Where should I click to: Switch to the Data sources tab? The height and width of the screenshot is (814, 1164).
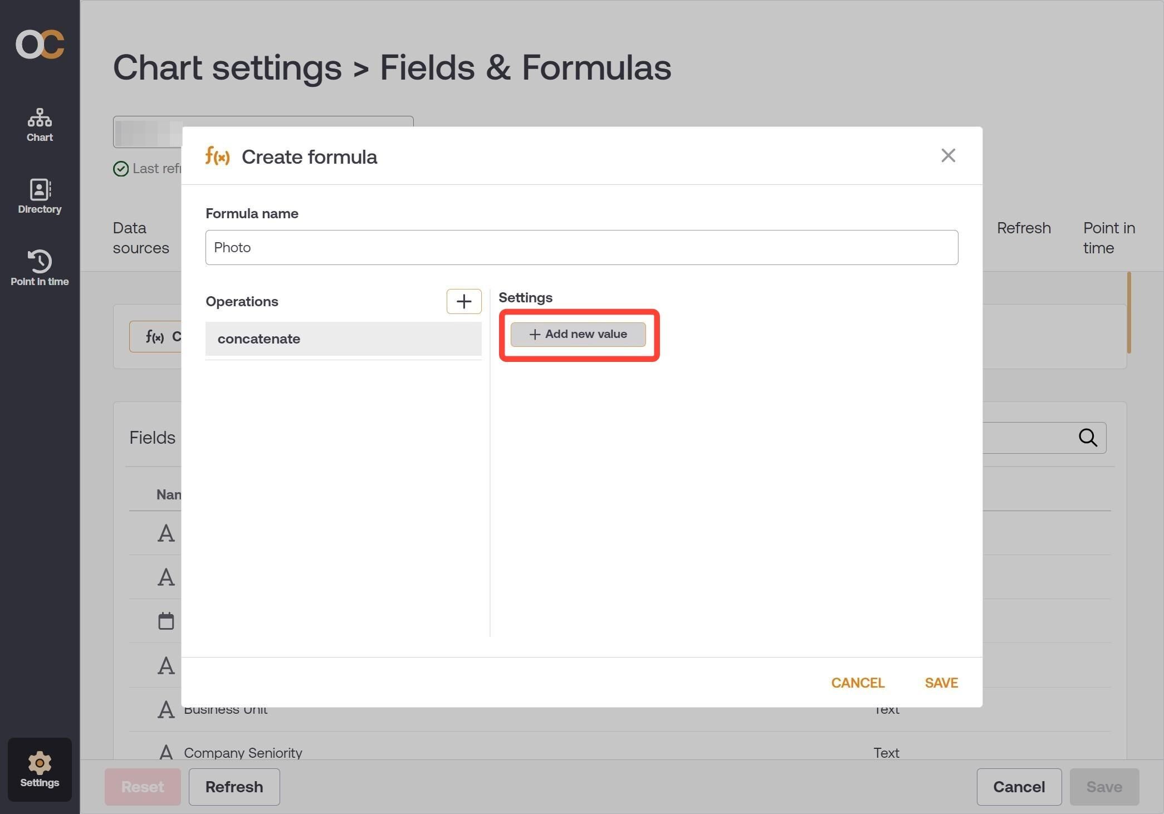(x=140, y=238)
